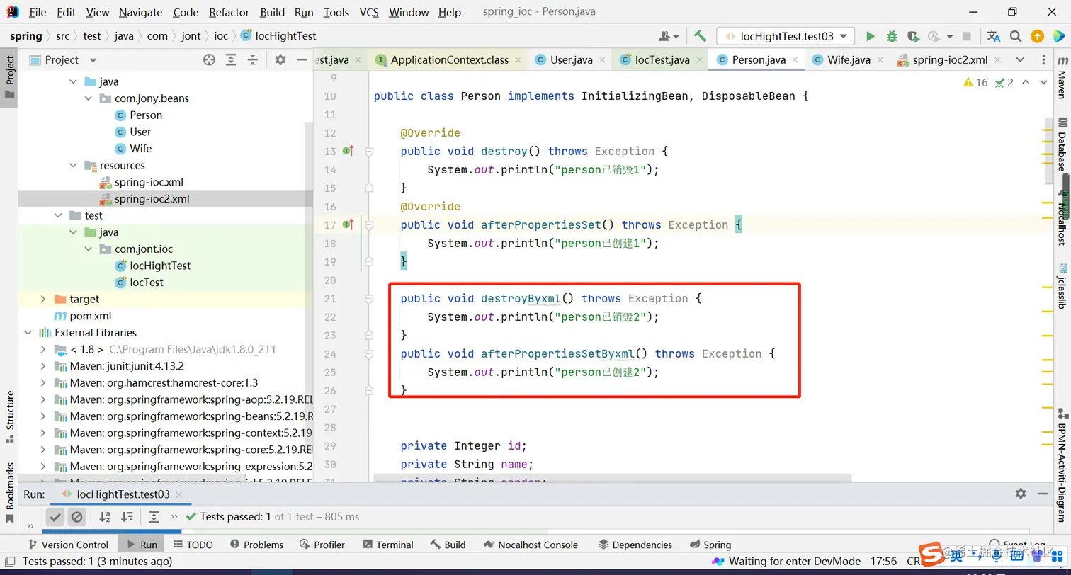Click the src breadcrumb
The width and height of the screenshot is (1071, 575).
[x=63, y=36]
